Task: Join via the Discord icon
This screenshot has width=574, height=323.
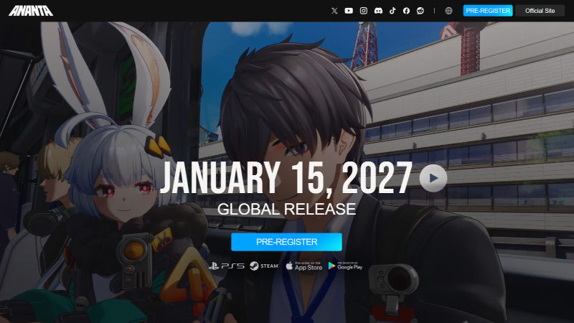Action: 378,11
